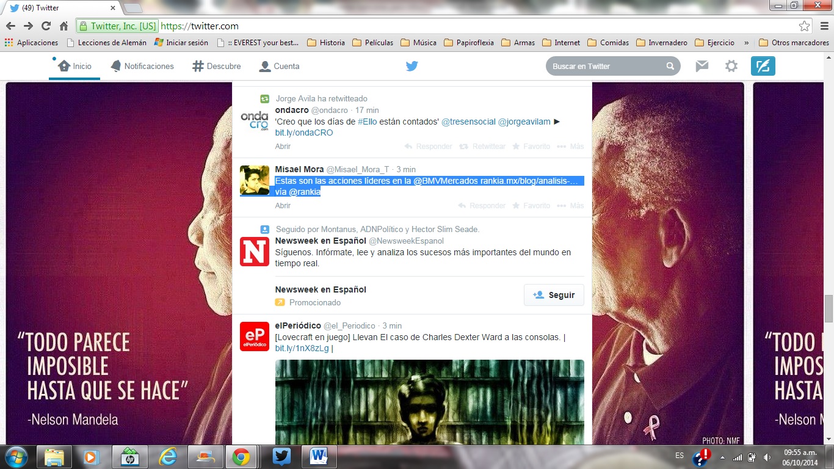Viewport: 834px width, 469px height.
Task: Open the Más menu on ondacro tweet
Action: [x=570, y=147]
